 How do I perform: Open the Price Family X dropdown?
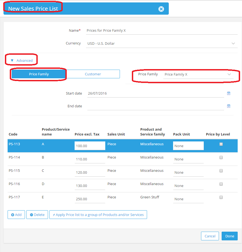point(229,74)
